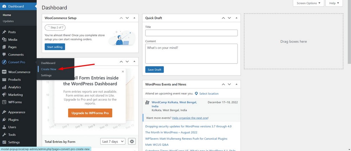351x151 pixels.
Task: Open WordCamp Kolkata, West Bengal link
Action: [174, 105]
